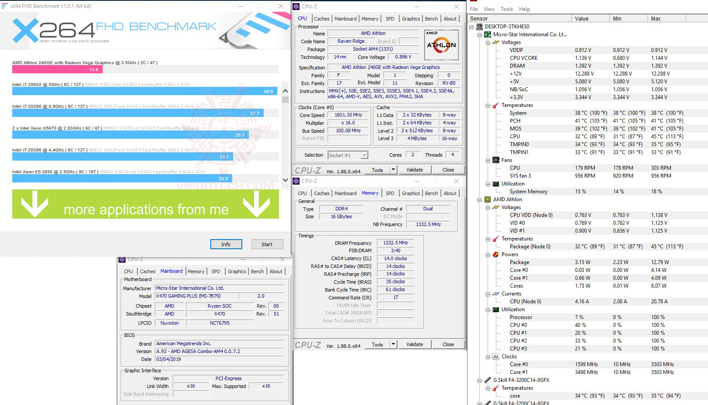
Task: Collapse the Micro-Star International node
Action: (480, 35)
